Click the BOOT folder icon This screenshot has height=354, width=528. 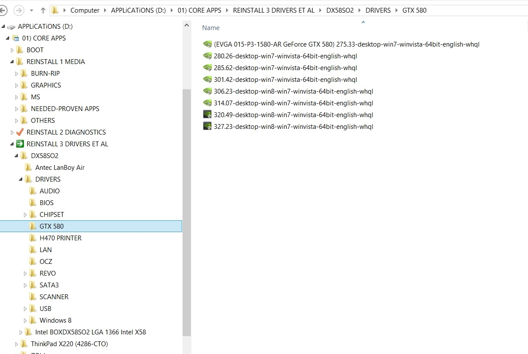20,50
